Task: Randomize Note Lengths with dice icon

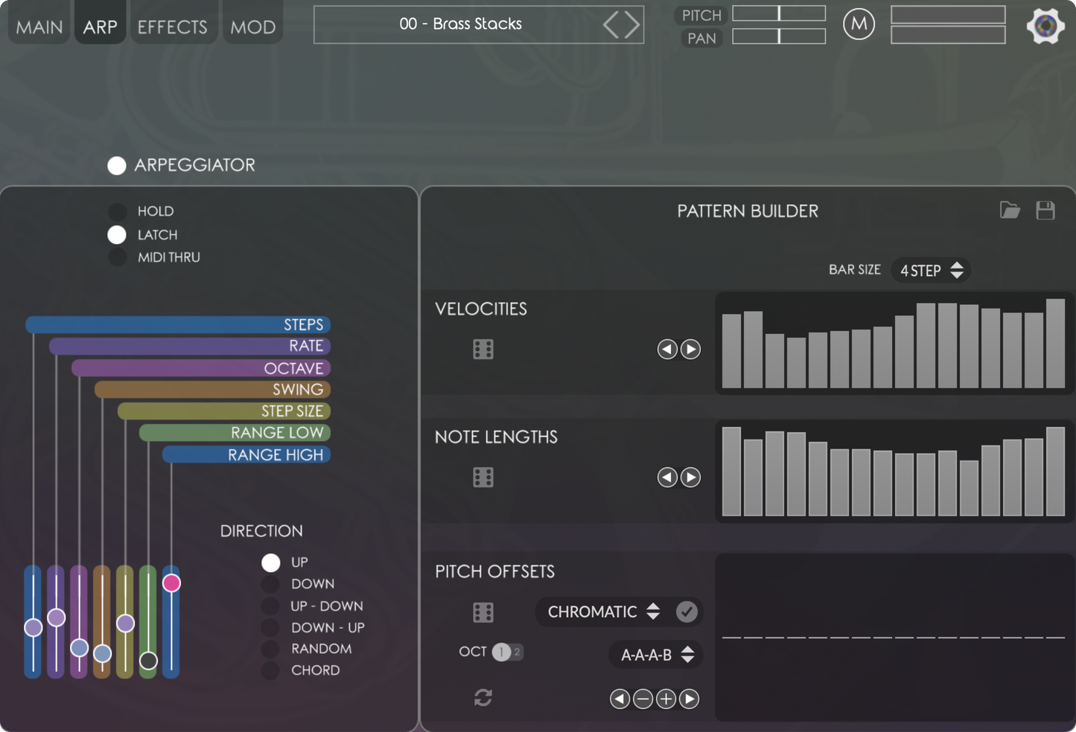Action: click(x=483, y=478)
